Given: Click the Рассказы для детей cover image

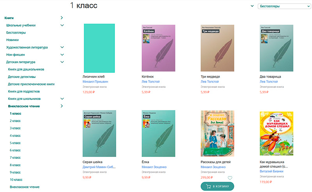Looking at the screenshot, I should pos(217,134).
